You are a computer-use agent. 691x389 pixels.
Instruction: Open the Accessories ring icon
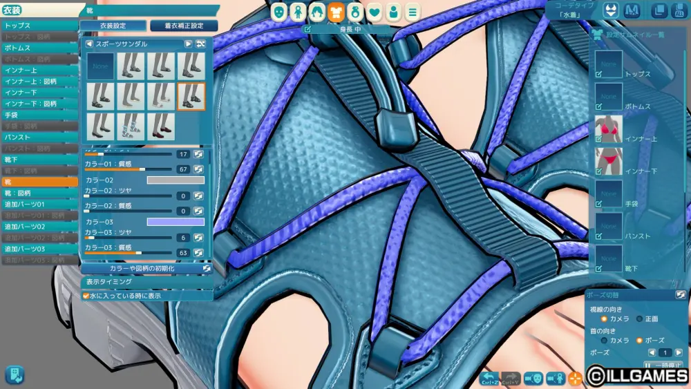(x=354, y=12)
